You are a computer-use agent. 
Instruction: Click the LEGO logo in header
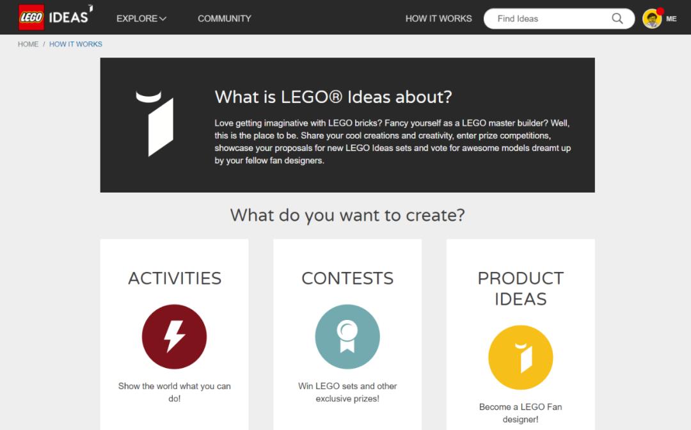click(x=31, y=17)
